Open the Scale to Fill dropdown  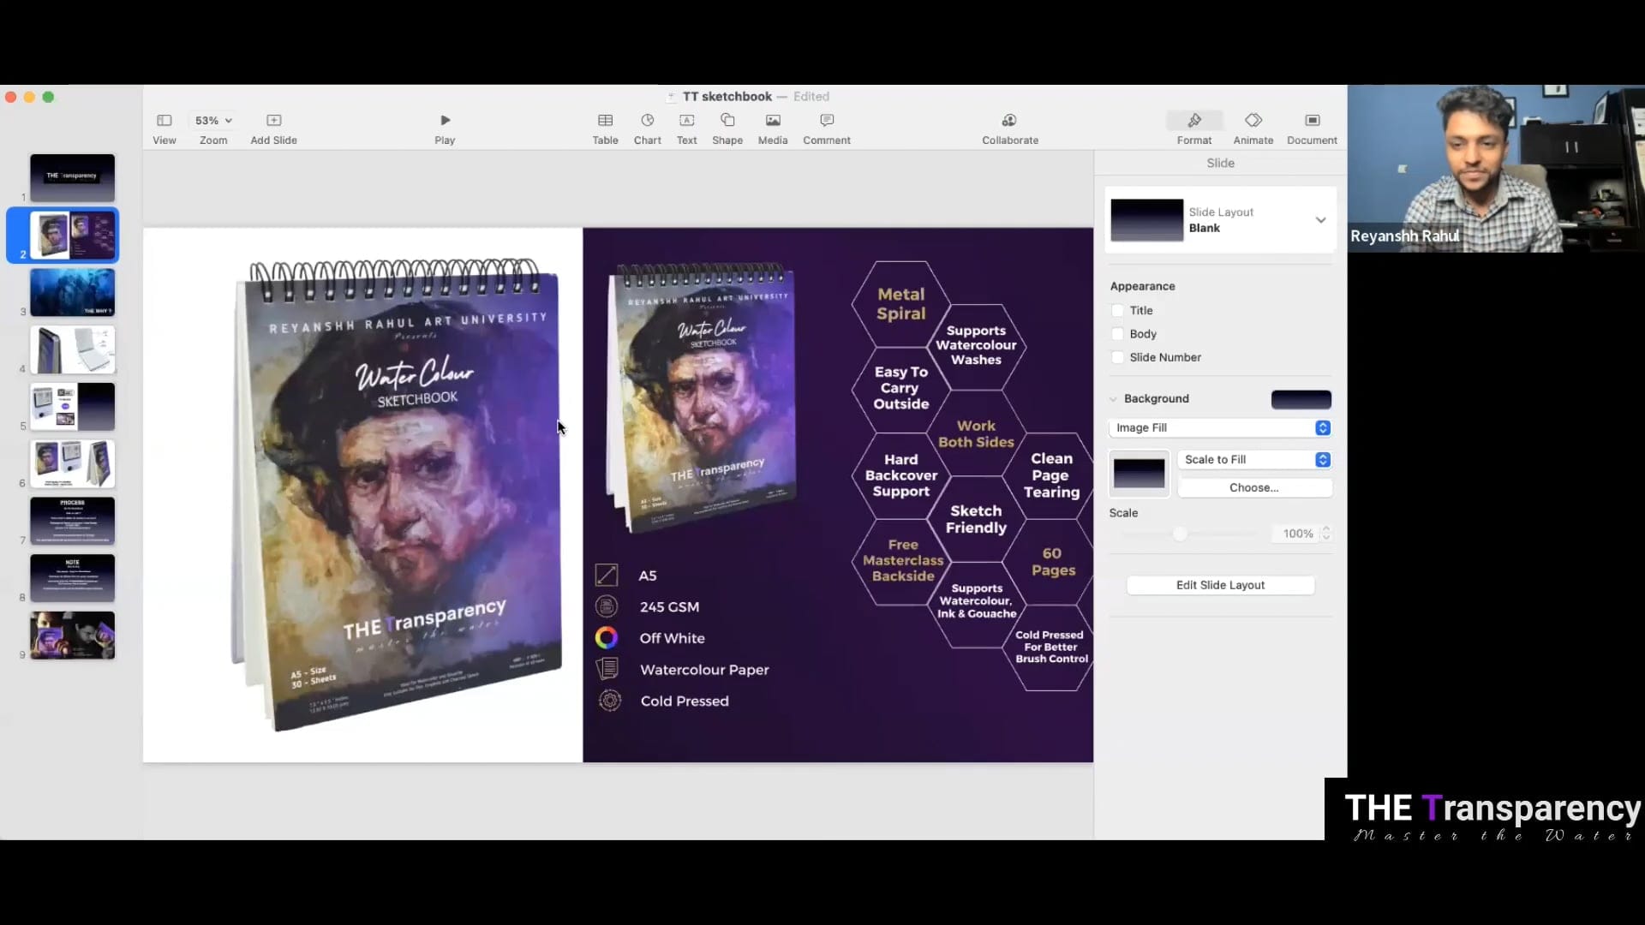point(1254,460)
